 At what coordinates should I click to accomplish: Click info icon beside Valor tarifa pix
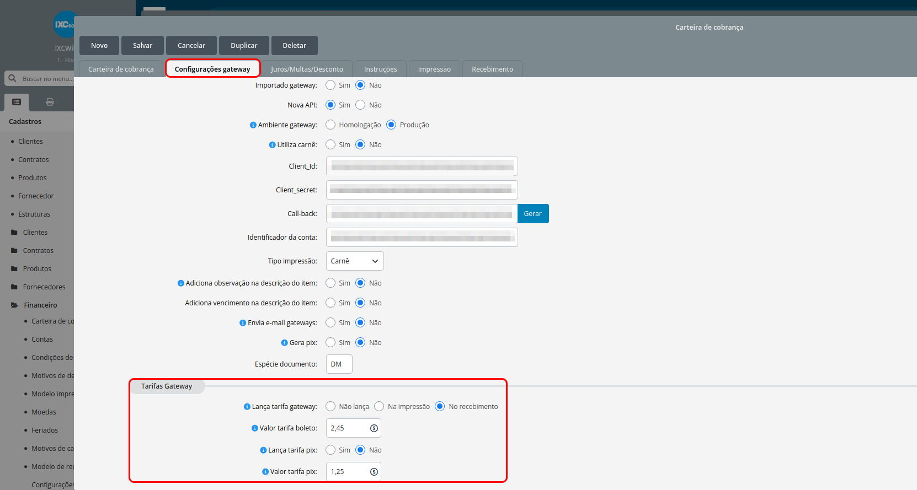pyautogui.click(x=265, y=472)
